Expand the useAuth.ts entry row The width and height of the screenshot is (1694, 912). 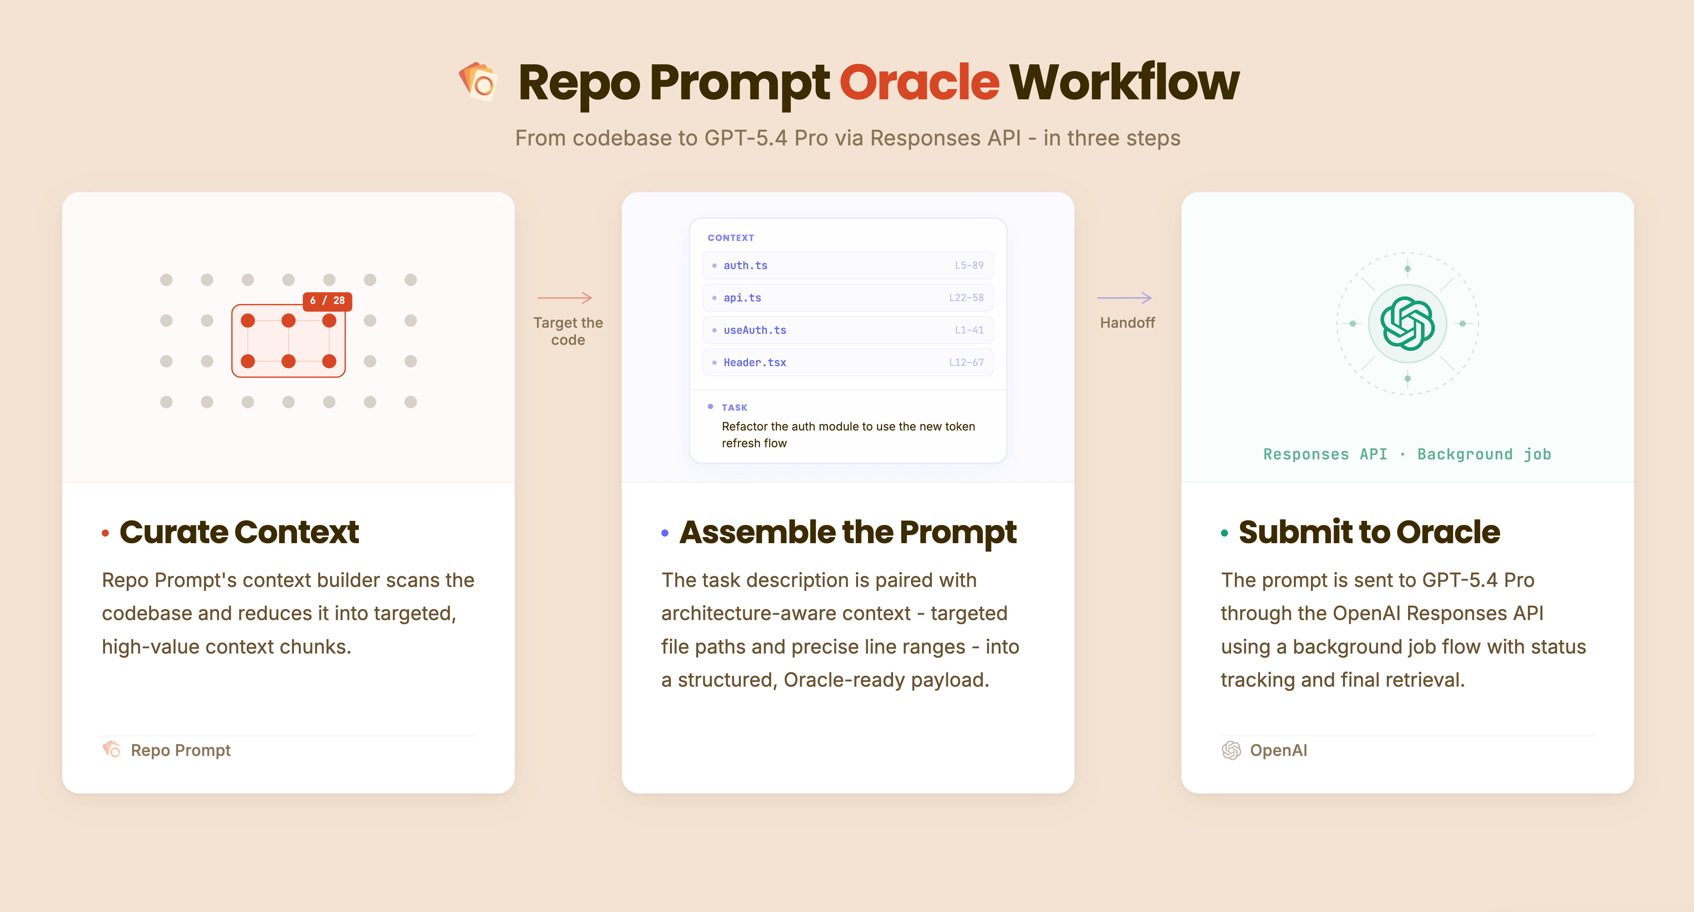coord(847,330)
